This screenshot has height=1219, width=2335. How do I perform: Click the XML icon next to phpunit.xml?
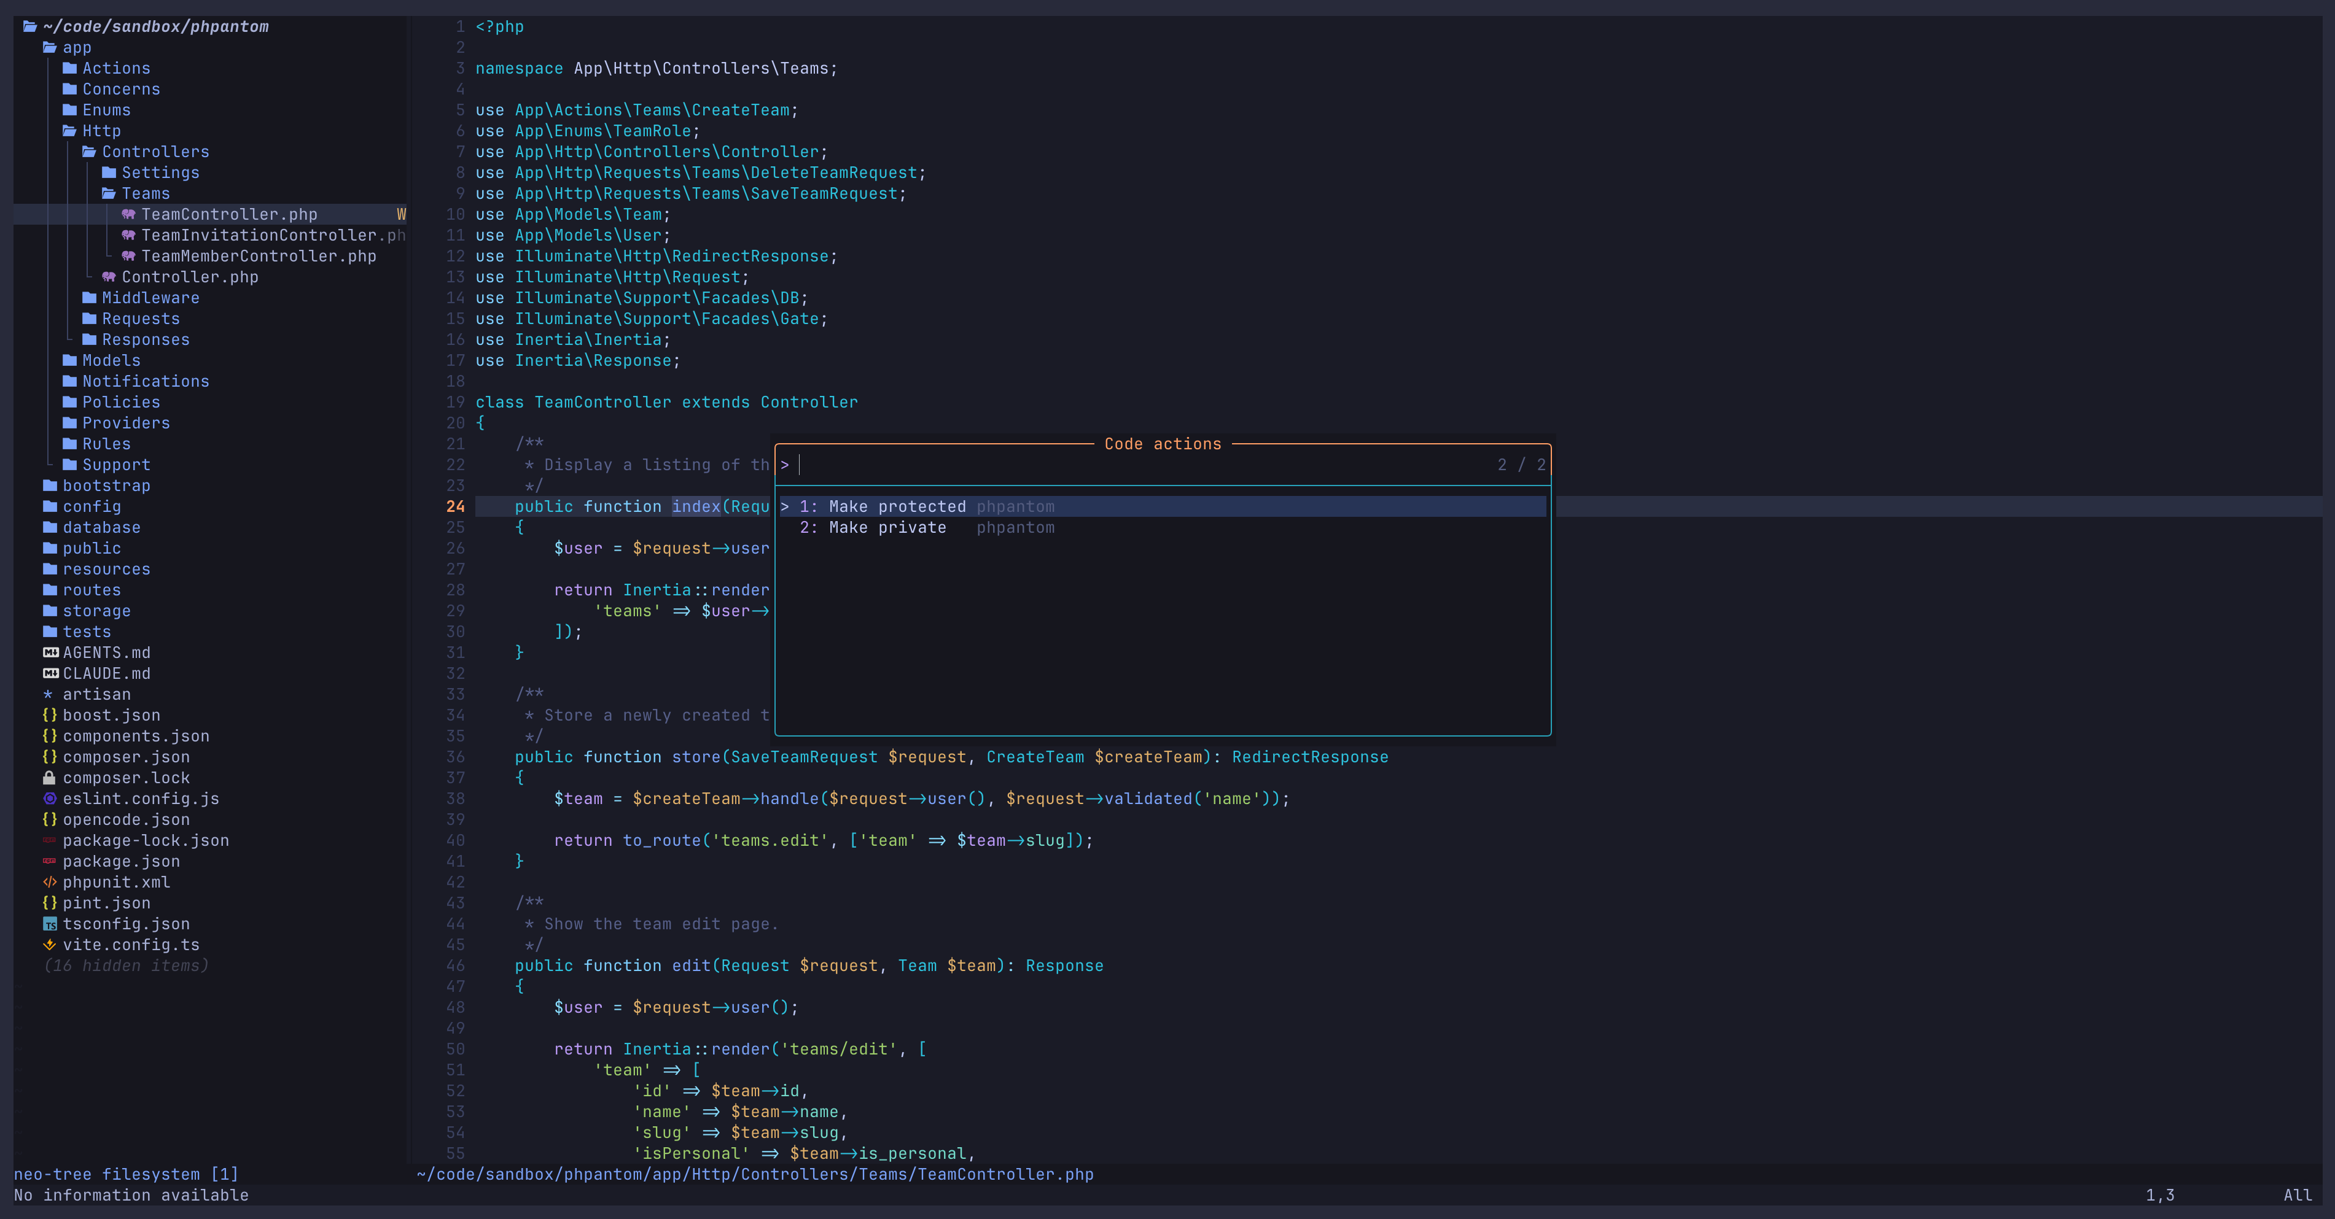coord(50,882)
